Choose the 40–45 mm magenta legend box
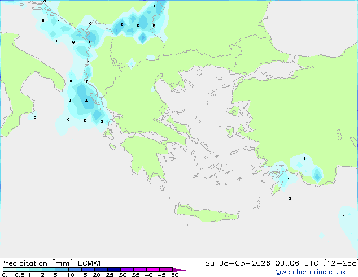358x277 pixels. (153, 270)
